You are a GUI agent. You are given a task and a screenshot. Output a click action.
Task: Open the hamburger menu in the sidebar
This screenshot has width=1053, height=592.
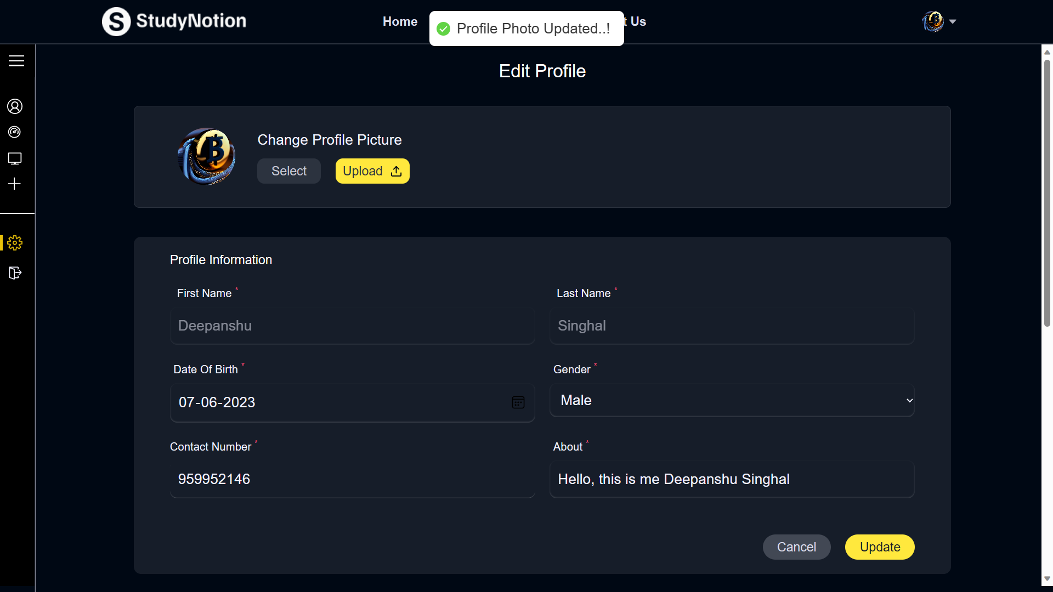[x=16, y=61]
